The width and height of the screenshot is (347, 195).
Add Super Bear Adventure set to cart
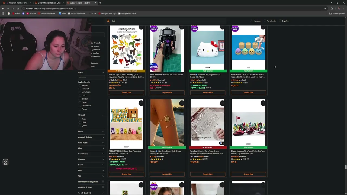(x=126, y=174)
